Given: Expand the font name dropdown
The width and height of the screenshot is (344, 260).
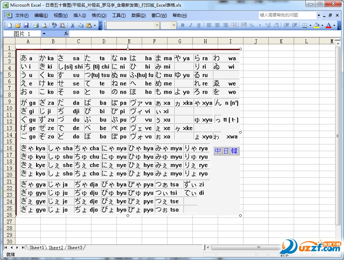Looking at the screenshot, I should click(157, 25).
